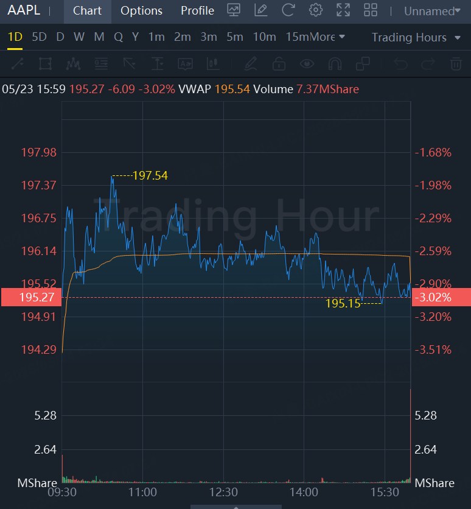Open chart settings gear icon
This screenshot has width=471, height=509.
click(316, 10)
